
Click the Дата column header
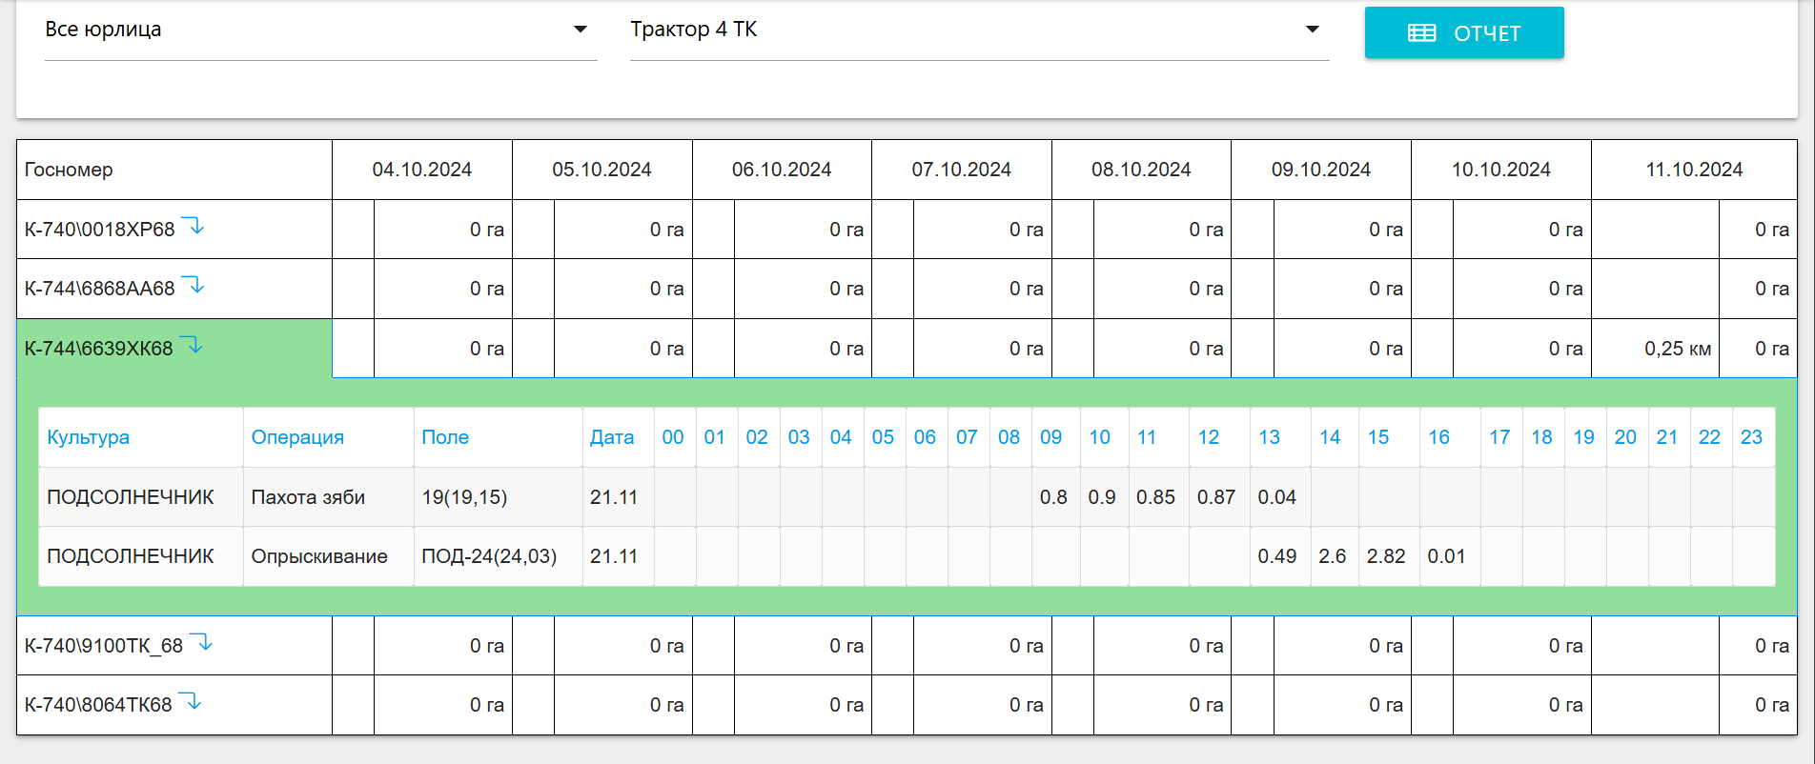612,437
